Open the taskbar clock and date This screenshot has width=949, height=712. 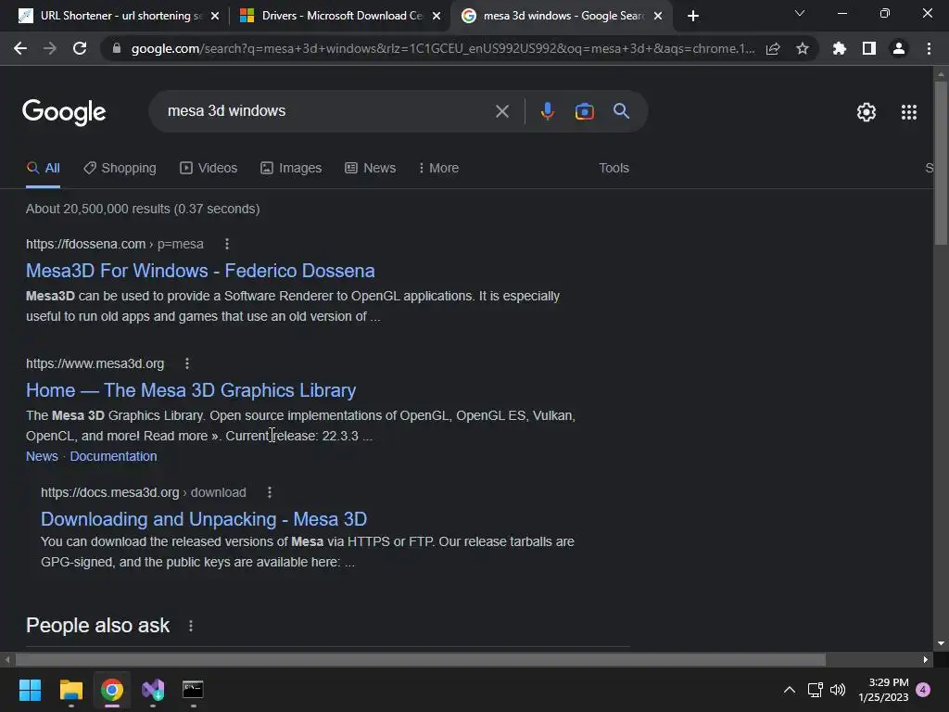[x=883, y=690]
